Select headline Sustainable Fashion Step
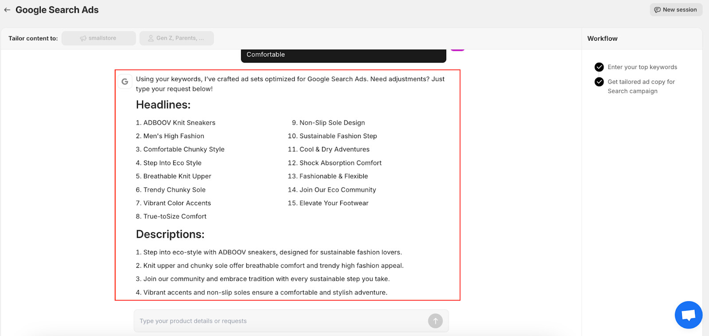This screenshot has width=709, height=336. [x=338, y=136]
